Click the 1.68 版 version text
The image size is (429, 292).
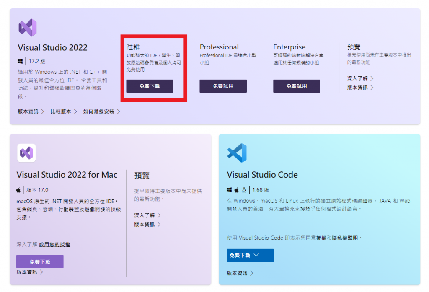click(261, 190)
